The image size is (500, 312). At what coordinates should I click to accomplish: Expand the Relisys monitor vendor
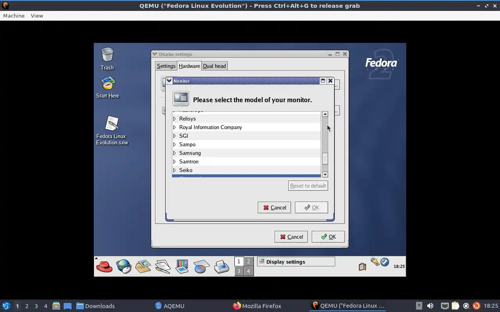pos(175,119)
